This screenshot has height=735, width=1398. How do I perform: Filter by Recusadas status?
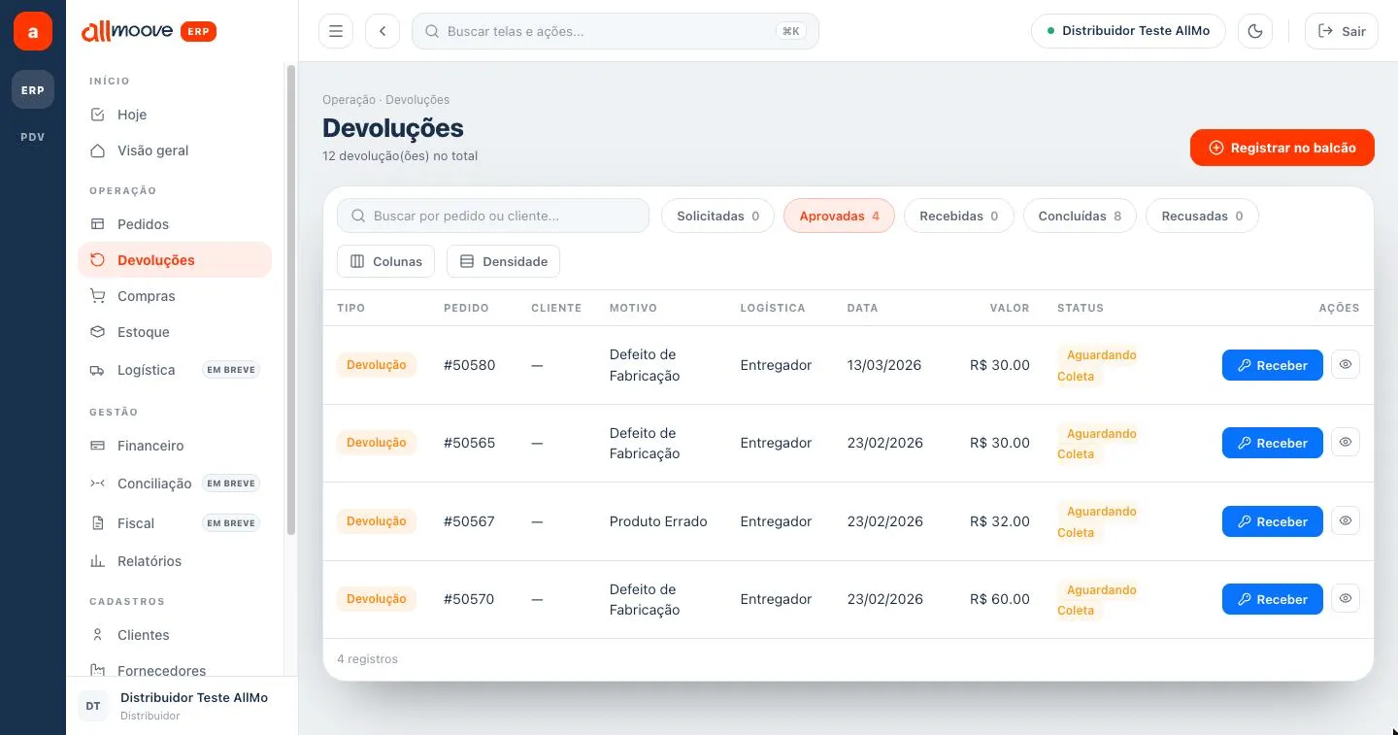(x=1202, y=216)
